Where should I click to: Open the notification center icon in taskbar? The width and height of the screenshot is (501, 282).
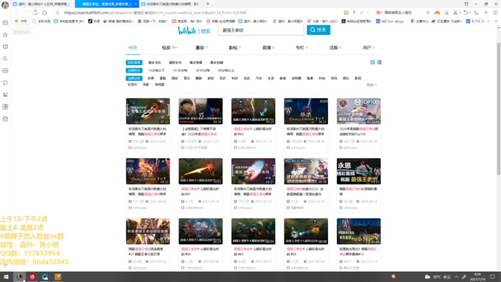click(492, 276)
